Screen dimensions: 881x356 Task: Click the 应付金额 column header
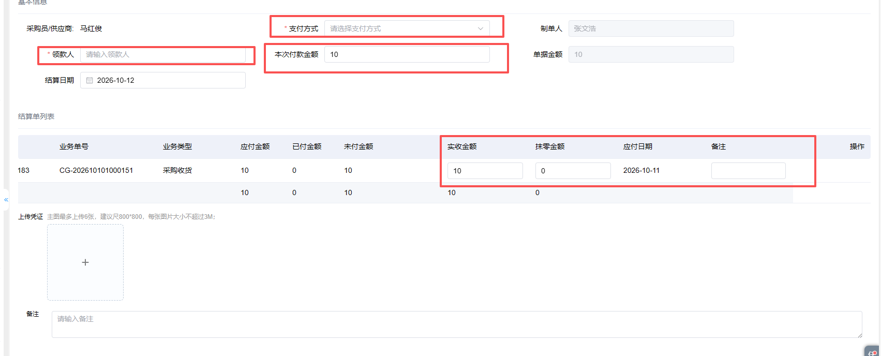(255, 146)
